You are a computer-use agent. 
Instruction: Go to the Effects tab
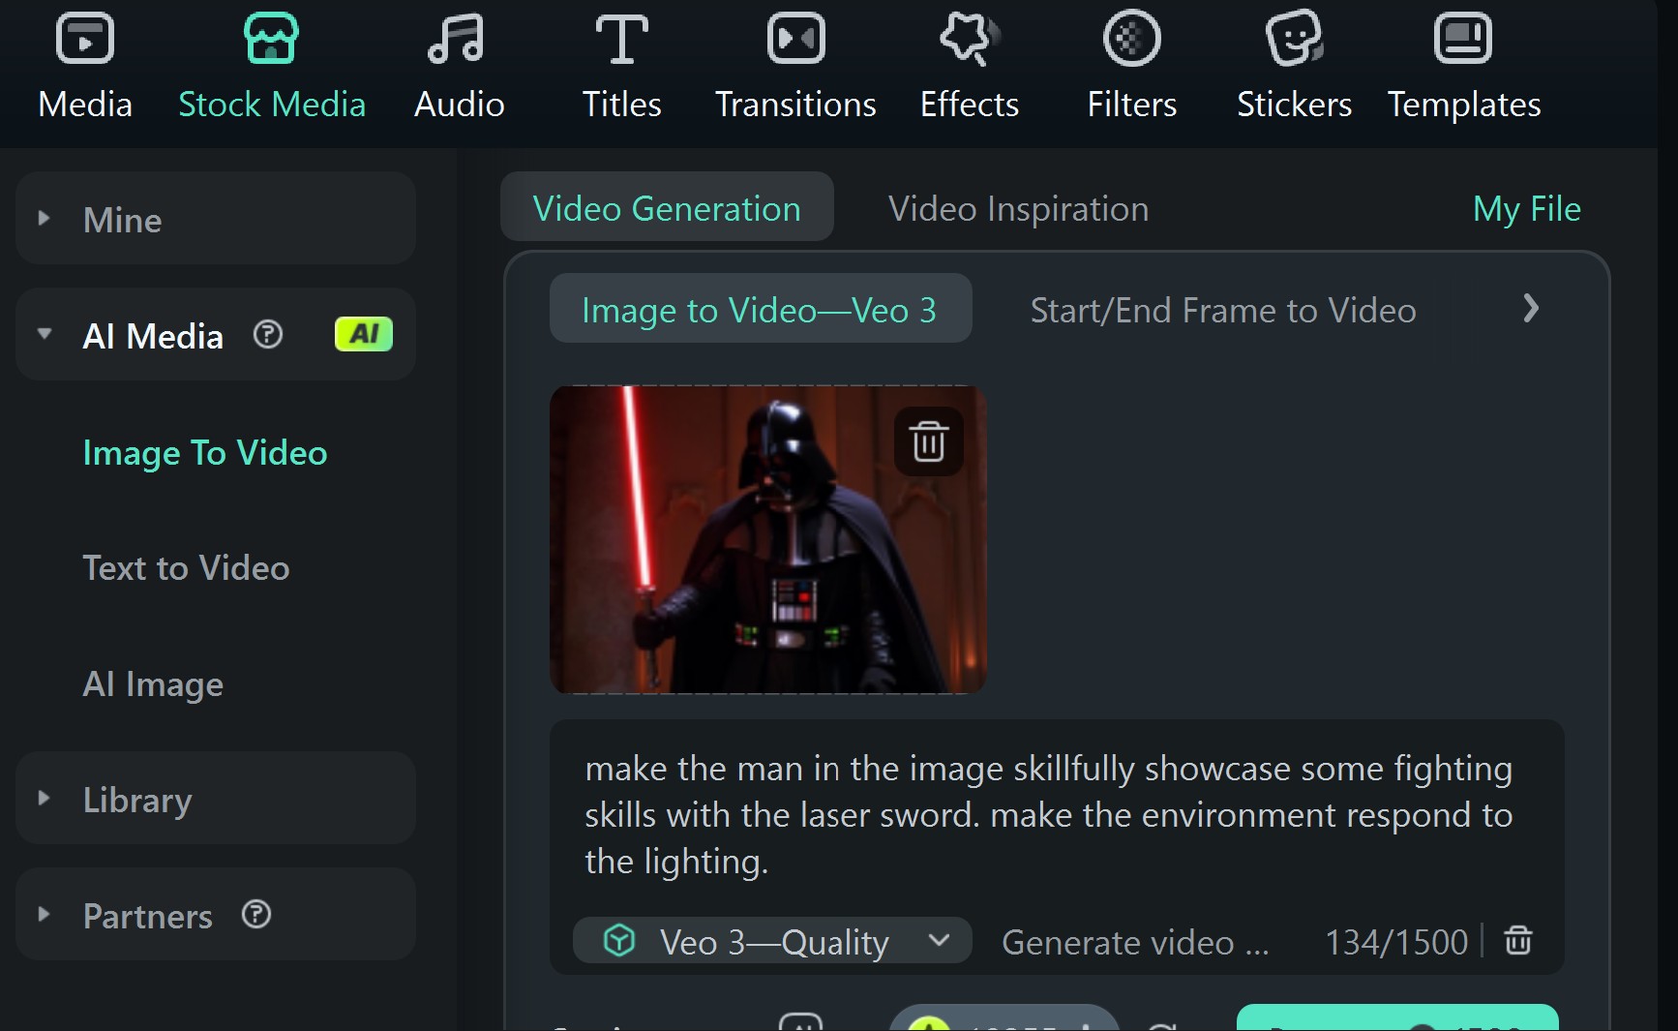969,67
